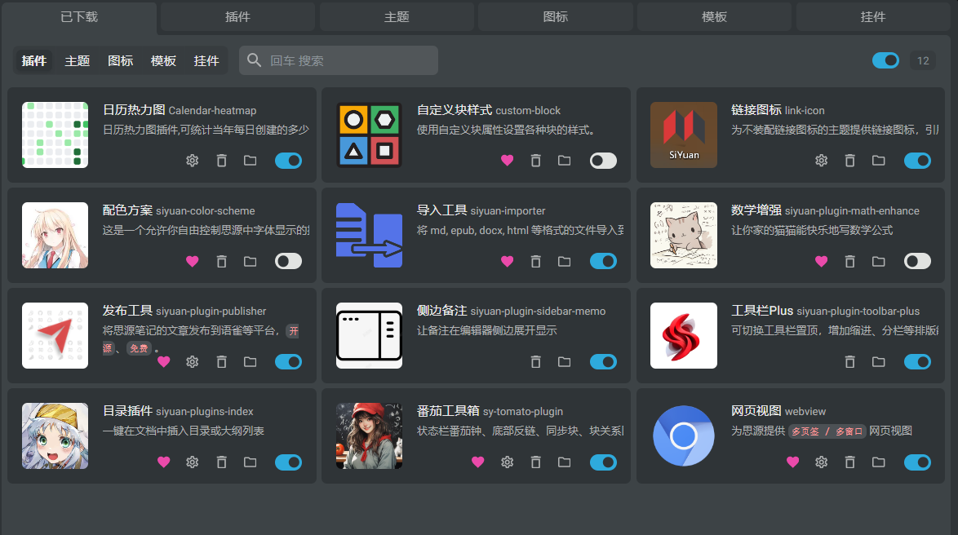Delete the siyuan-plugin-toolbar-plus plugin
The image size is (958, 535).
coord(849,361)
